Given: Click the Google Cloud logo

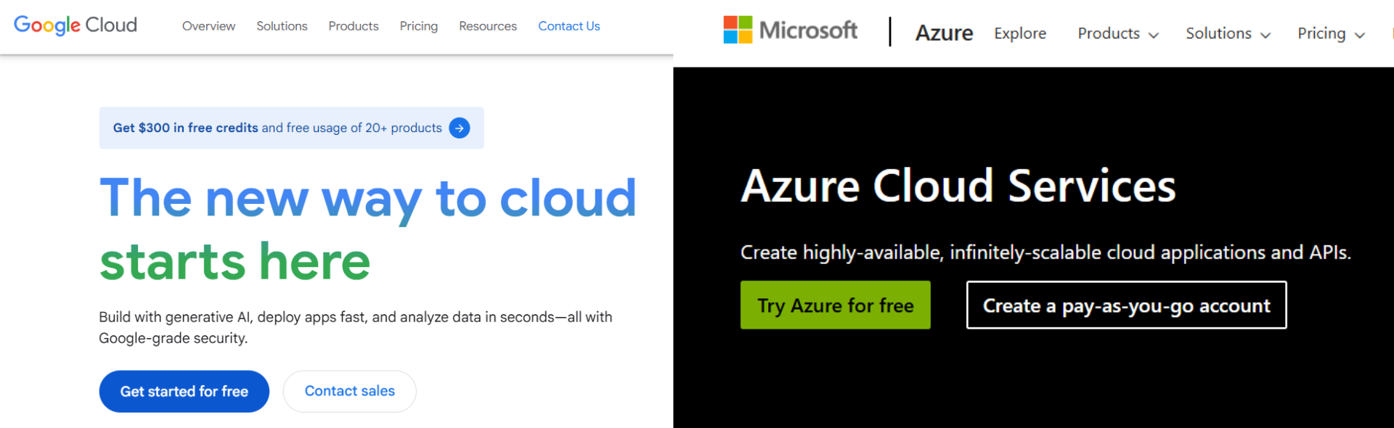Looking at the screenshot, I should tap(76, 25).
